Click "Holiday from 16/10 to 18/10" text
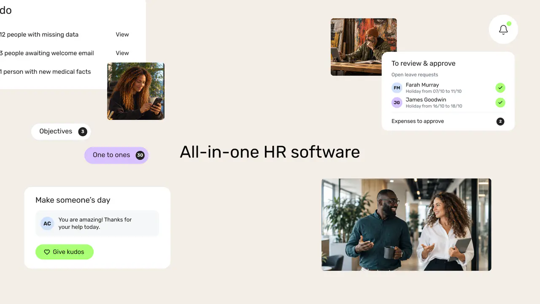Image resolution: width=540 pixels, height=304 pixels. 434,106
